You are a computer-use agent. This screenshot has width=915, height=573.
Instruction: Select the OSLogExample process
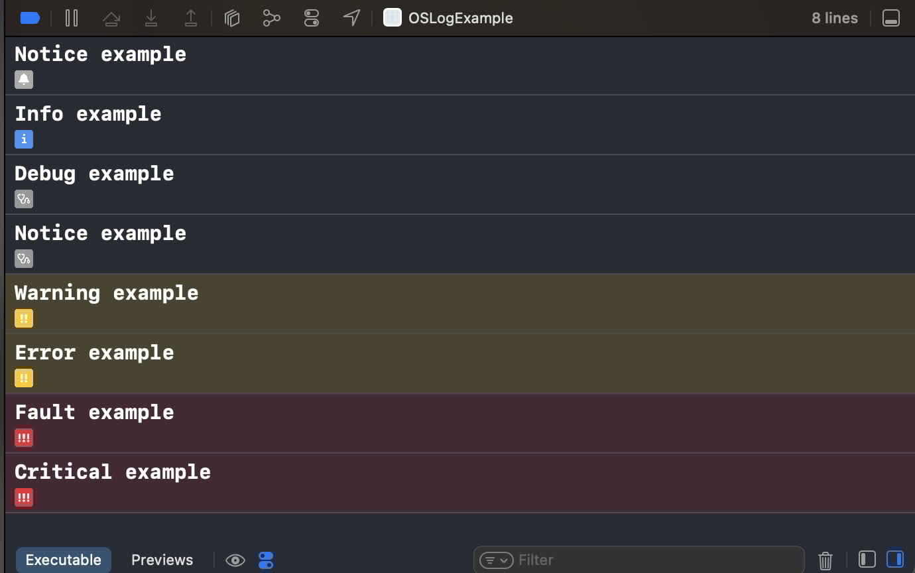448,18
